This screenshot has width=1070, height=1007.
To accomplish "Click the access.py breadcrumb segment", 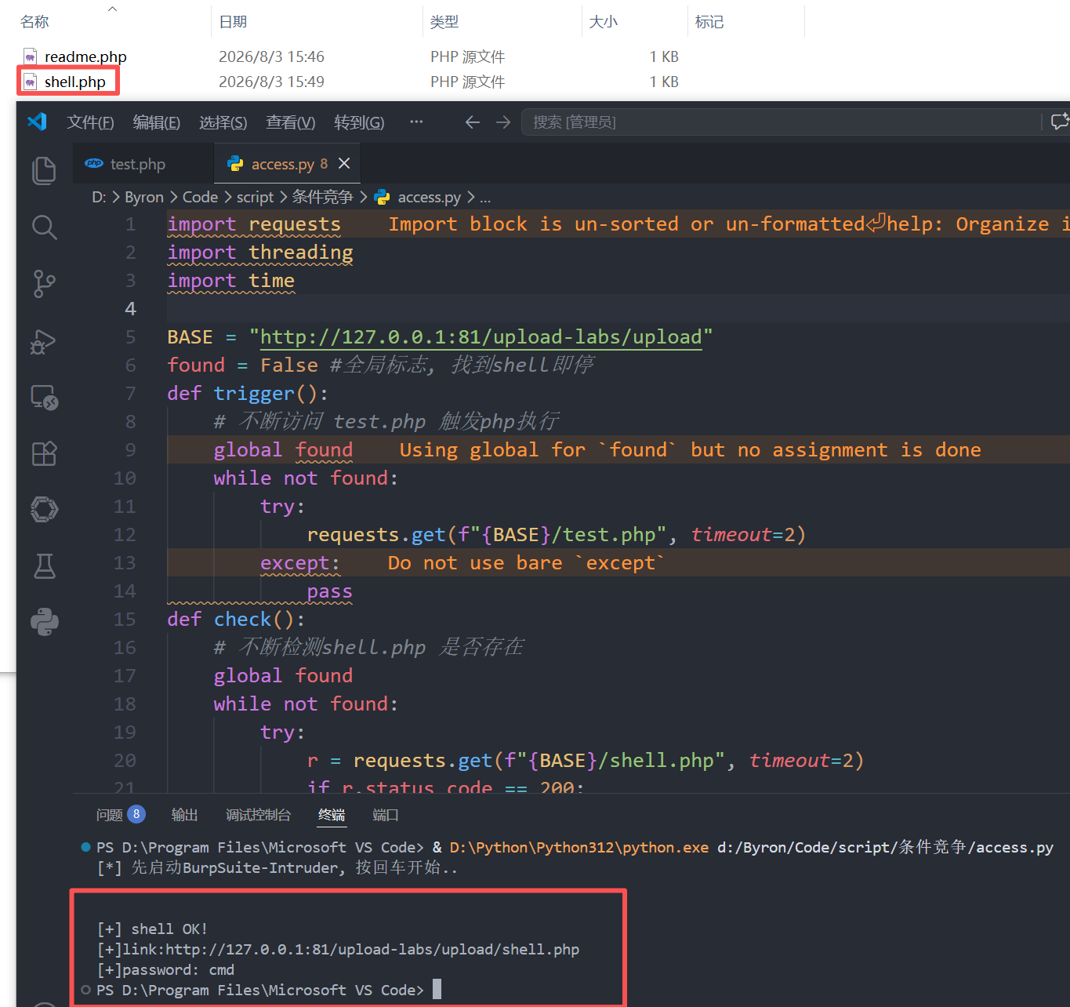I will click(429, 197).
